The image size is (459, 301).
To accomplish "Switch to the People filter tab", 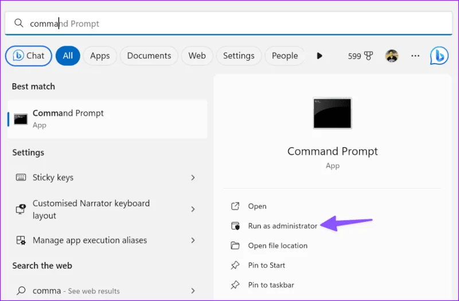I will click(x=285, y=56).
